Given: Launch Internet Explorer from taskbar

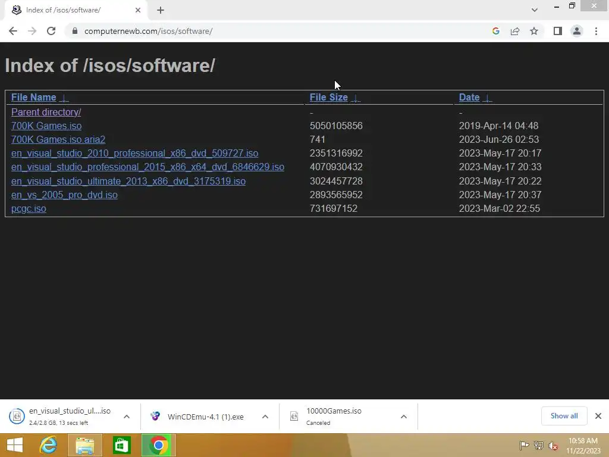Looking at the screenshot, I should point(49,445).
